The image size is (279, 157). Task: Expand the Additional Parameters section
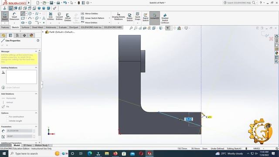[36, 143]
